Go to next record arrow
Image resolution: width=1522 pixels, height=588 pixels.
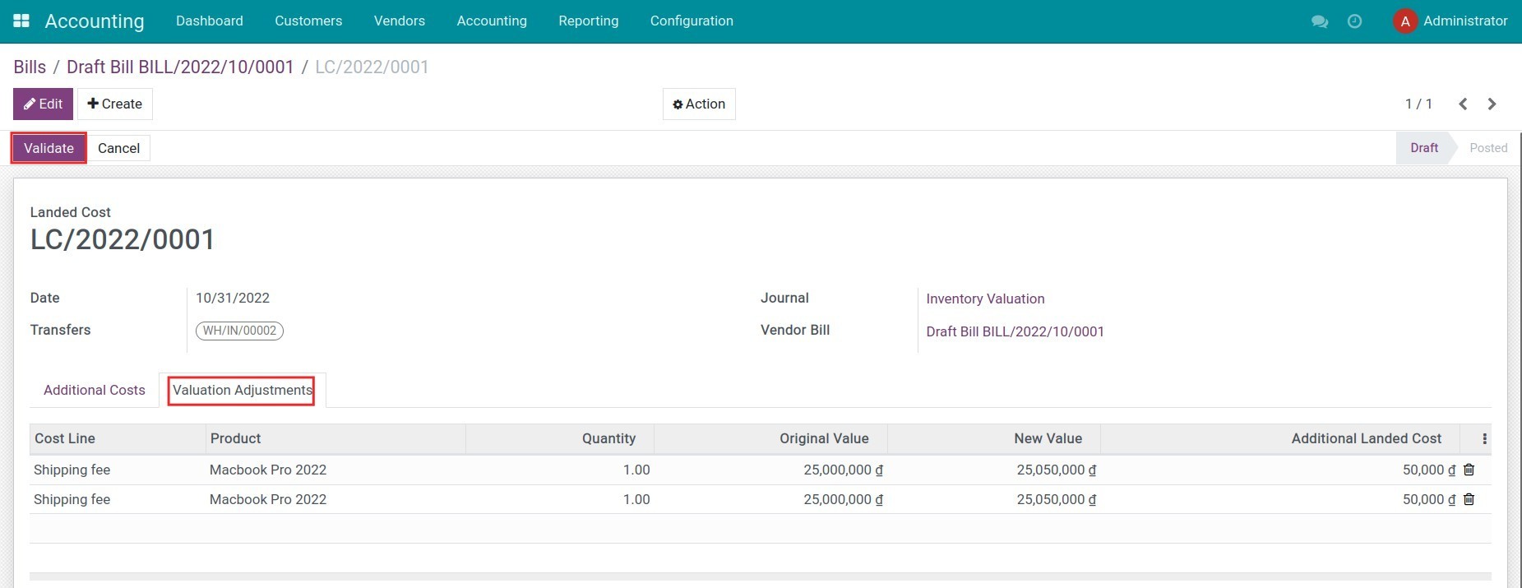tap(1492, 104)
